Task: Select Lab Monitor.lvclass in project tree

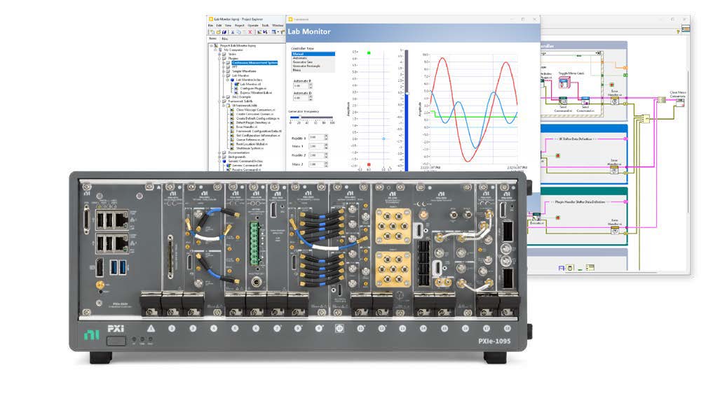Action: coord(249,80)
